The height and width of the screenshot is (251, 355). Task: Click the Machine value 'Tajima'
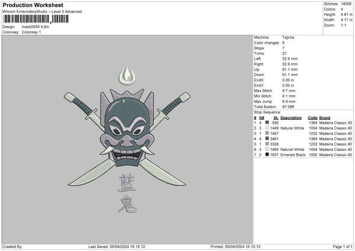point(288,37)
